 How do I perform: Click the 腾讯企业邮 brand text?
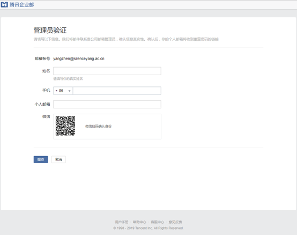coord(21,5)
